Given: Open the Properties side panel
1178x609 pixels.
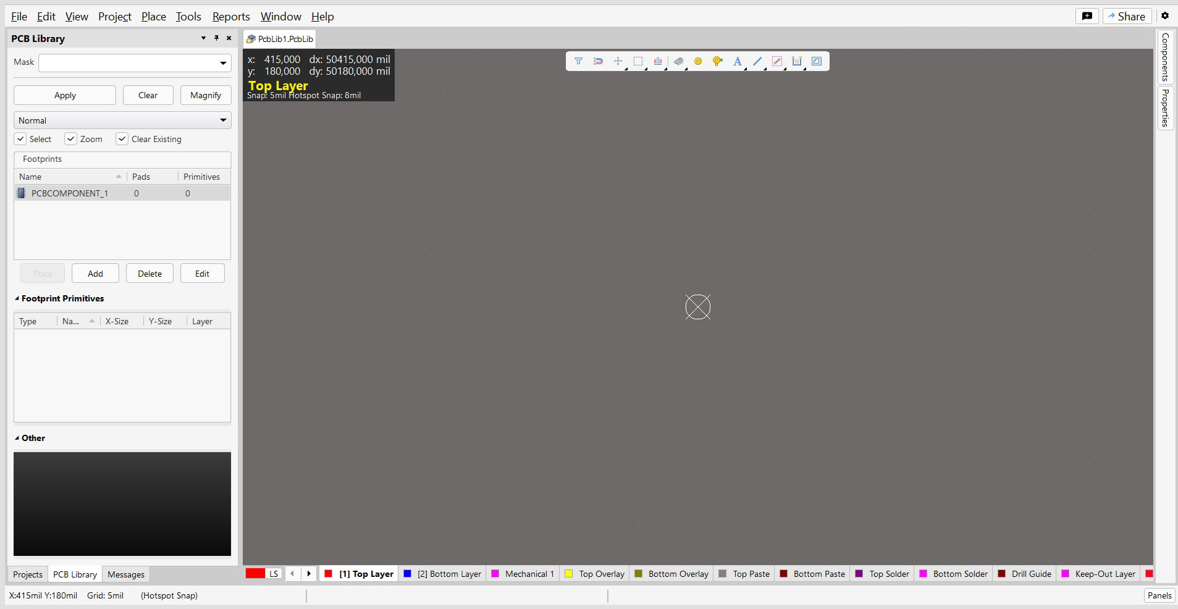Looking at the screenshot, I should point(1165,108).
